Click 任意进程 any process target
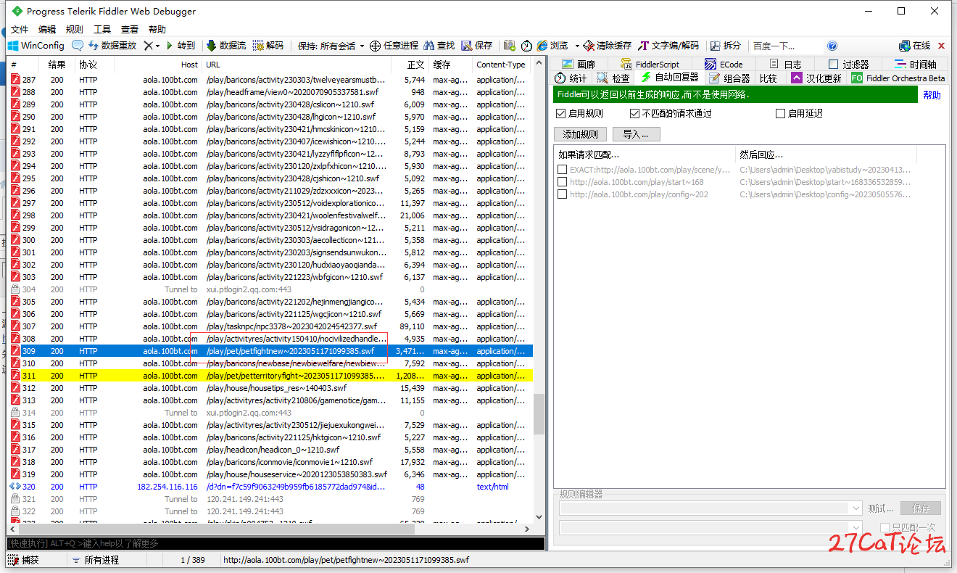Image resolution: width=957 pixels, height=573 pixels. pos(394,45)
